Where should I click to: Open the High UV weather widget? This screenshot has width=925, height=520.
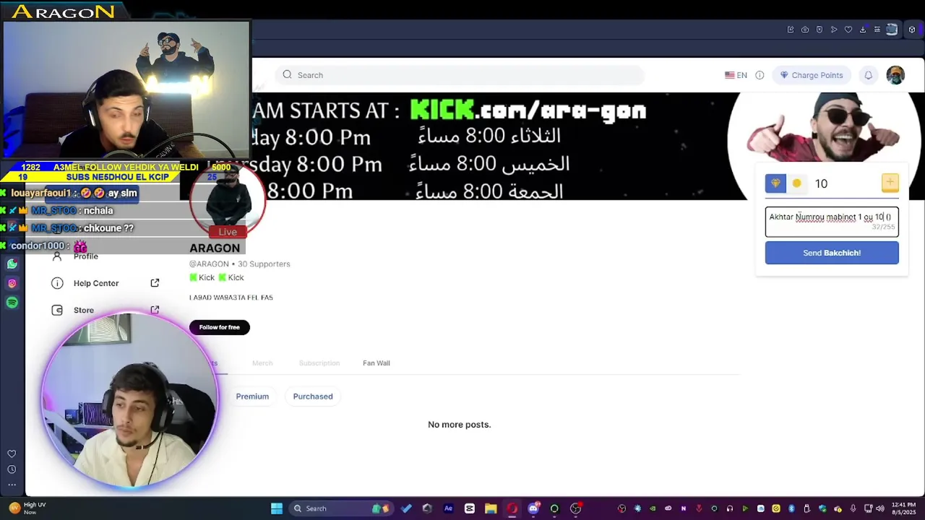coord(27,508)
